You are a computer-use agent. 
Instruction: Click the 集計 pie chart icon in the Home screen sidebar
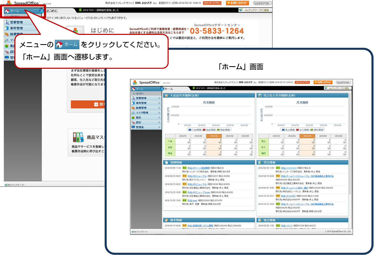pos(133,118)
